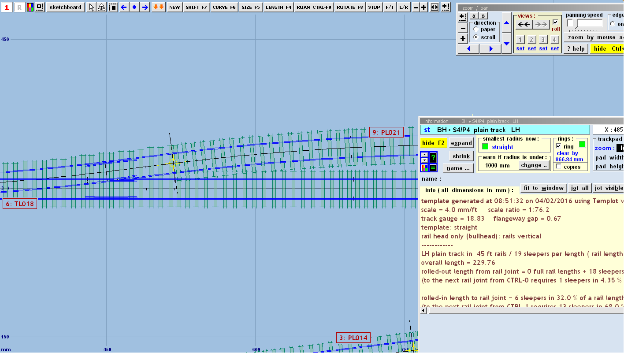Click the green '=' icon in information panel
Image resolution: width=624 pixels, height=353 pixels.
pyautogui.click(x=433, y=167)
